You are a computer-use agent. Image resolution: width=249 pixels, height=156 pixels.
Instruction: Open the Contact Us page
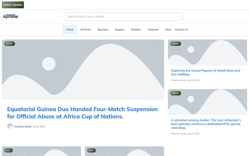point(182,29)
